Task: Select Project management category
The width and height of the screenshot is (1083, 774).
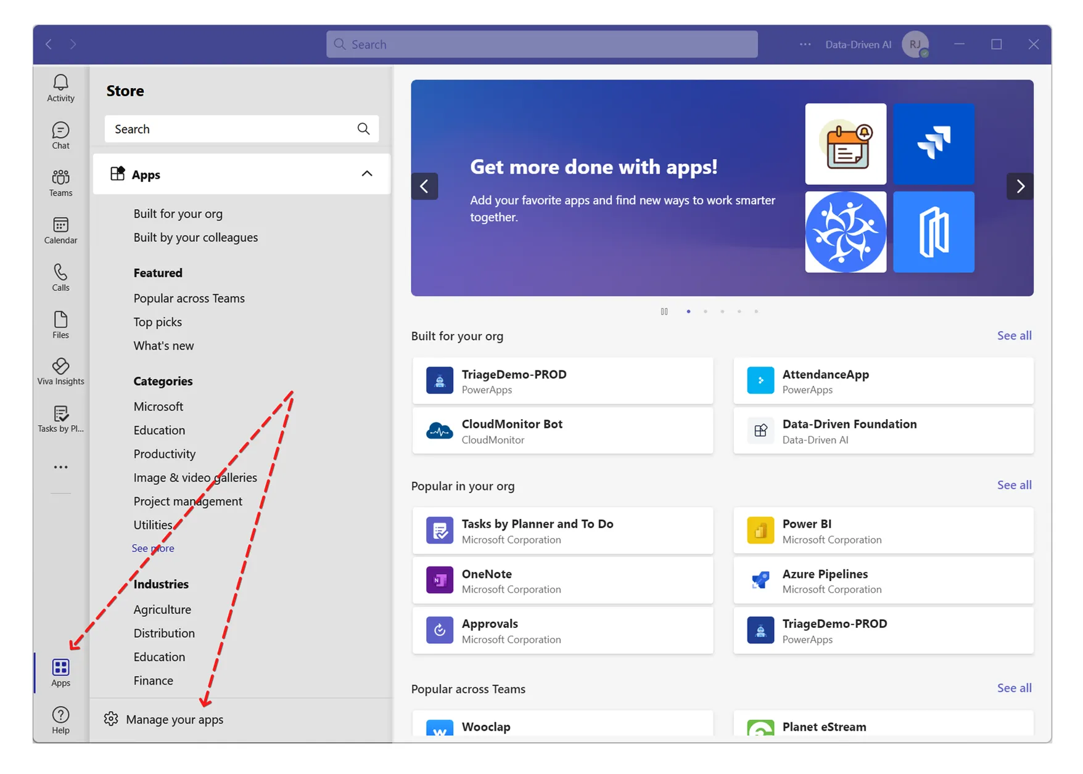Action: coord(187,501)
